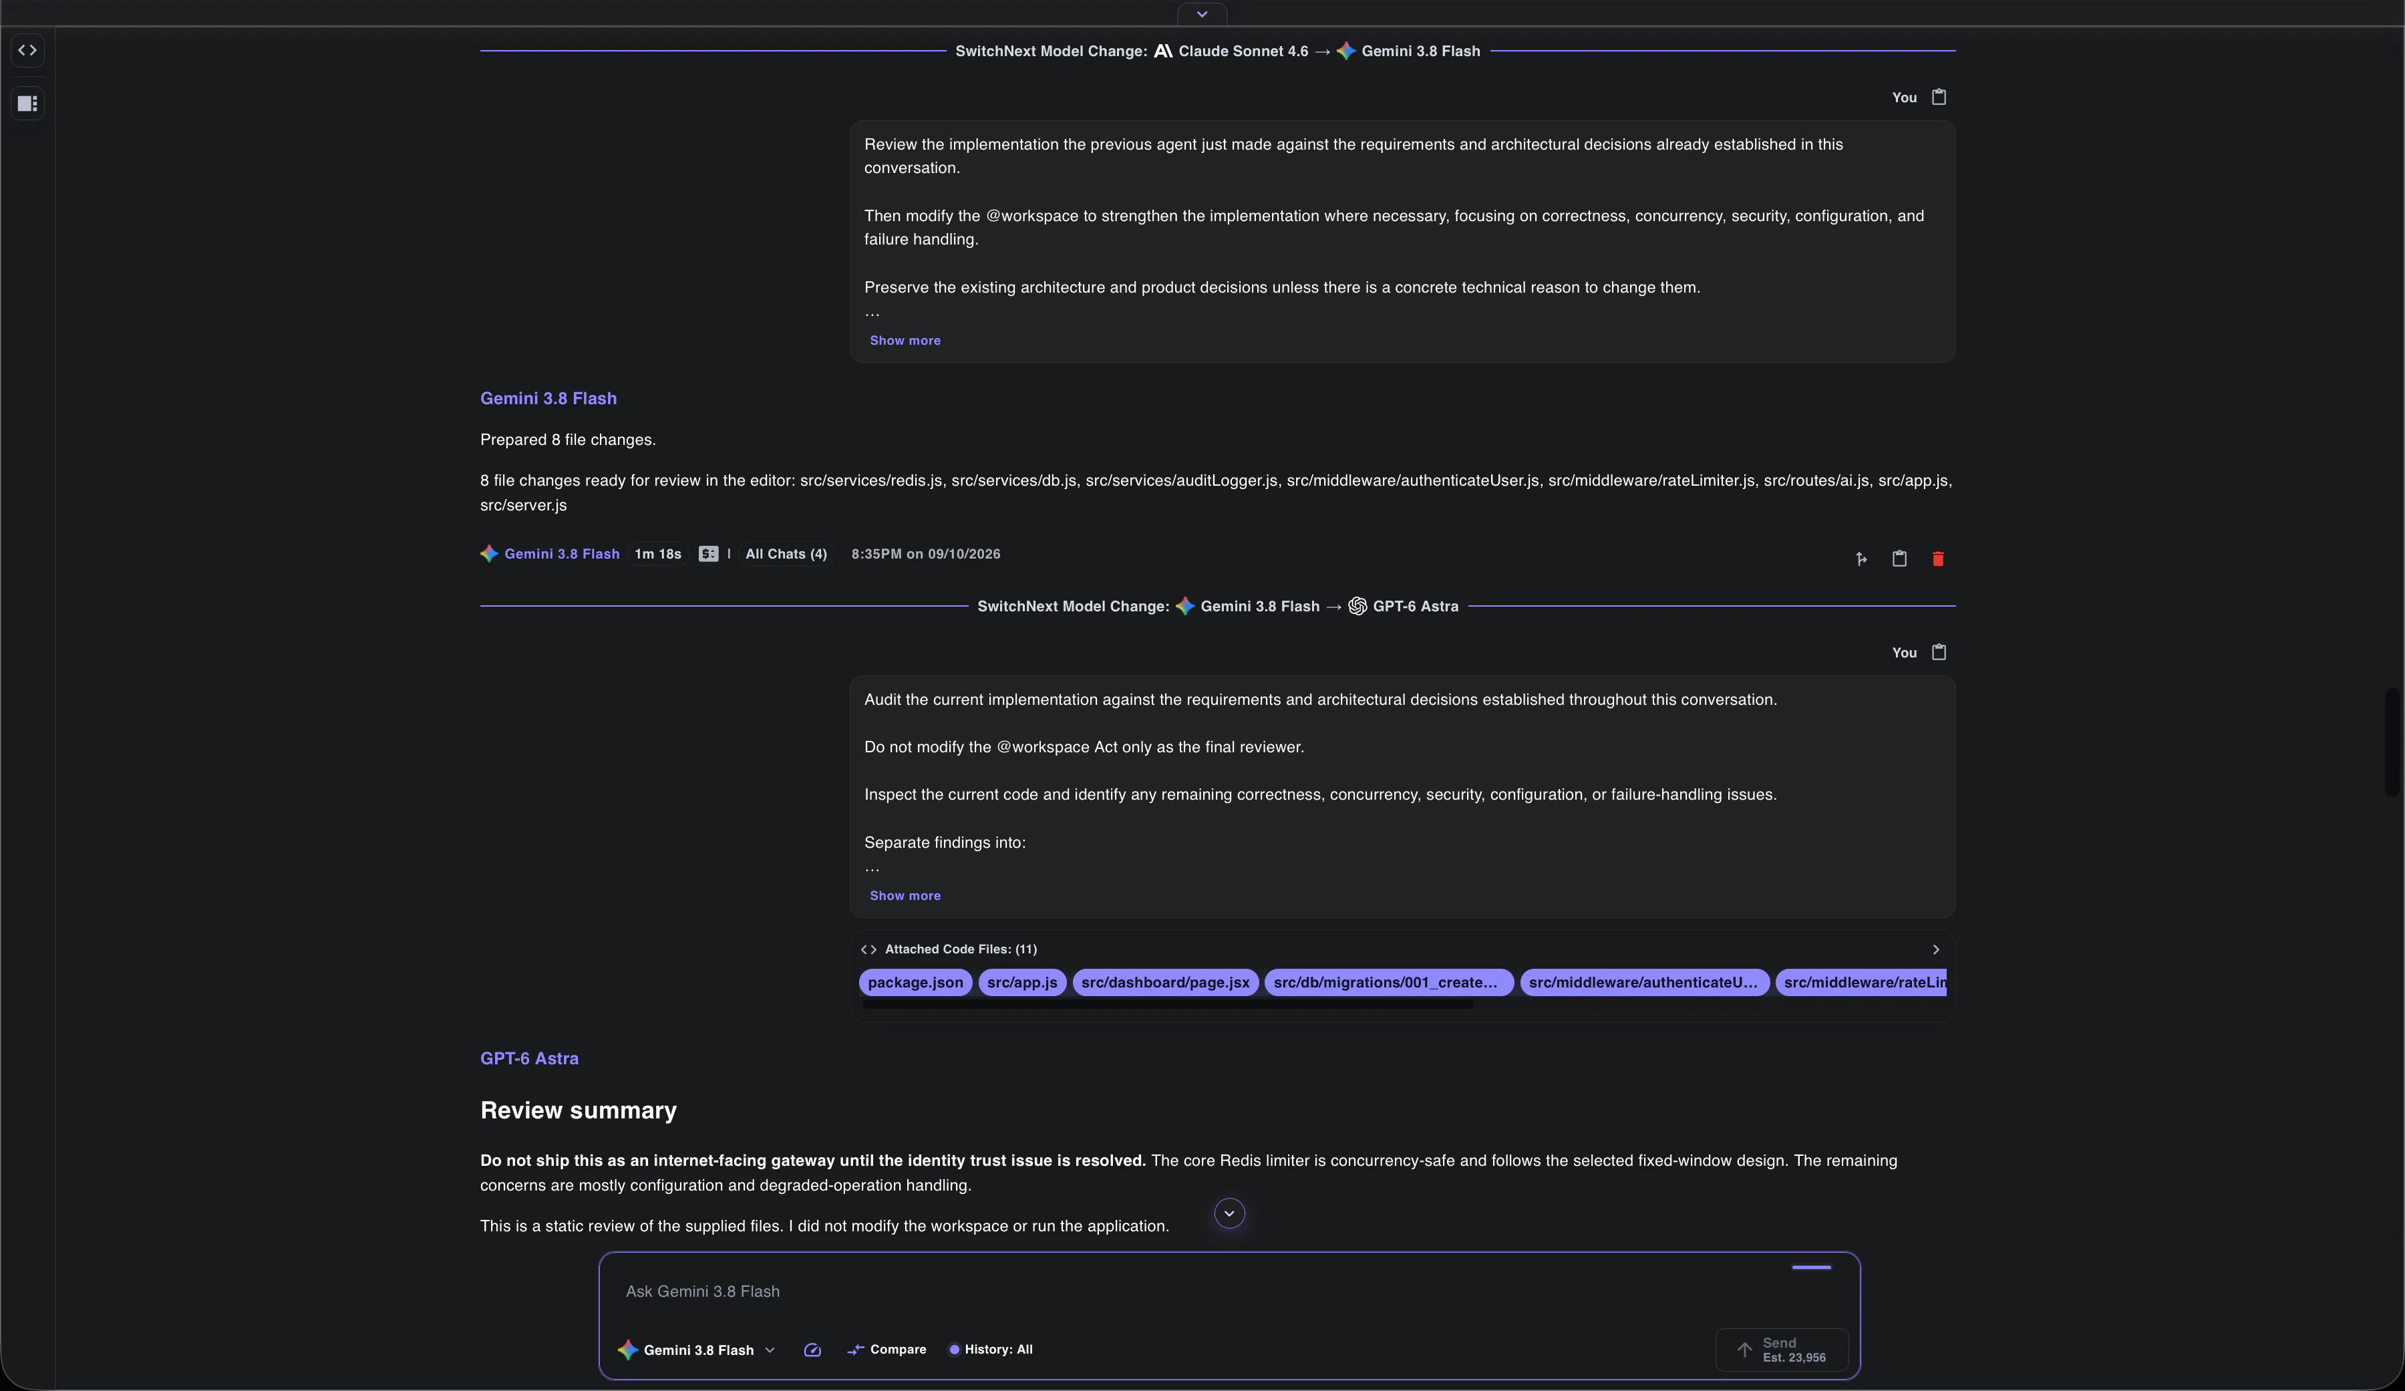Enable Compare mode in the composer
2405x1391 pixels.
pos(887,1350)
